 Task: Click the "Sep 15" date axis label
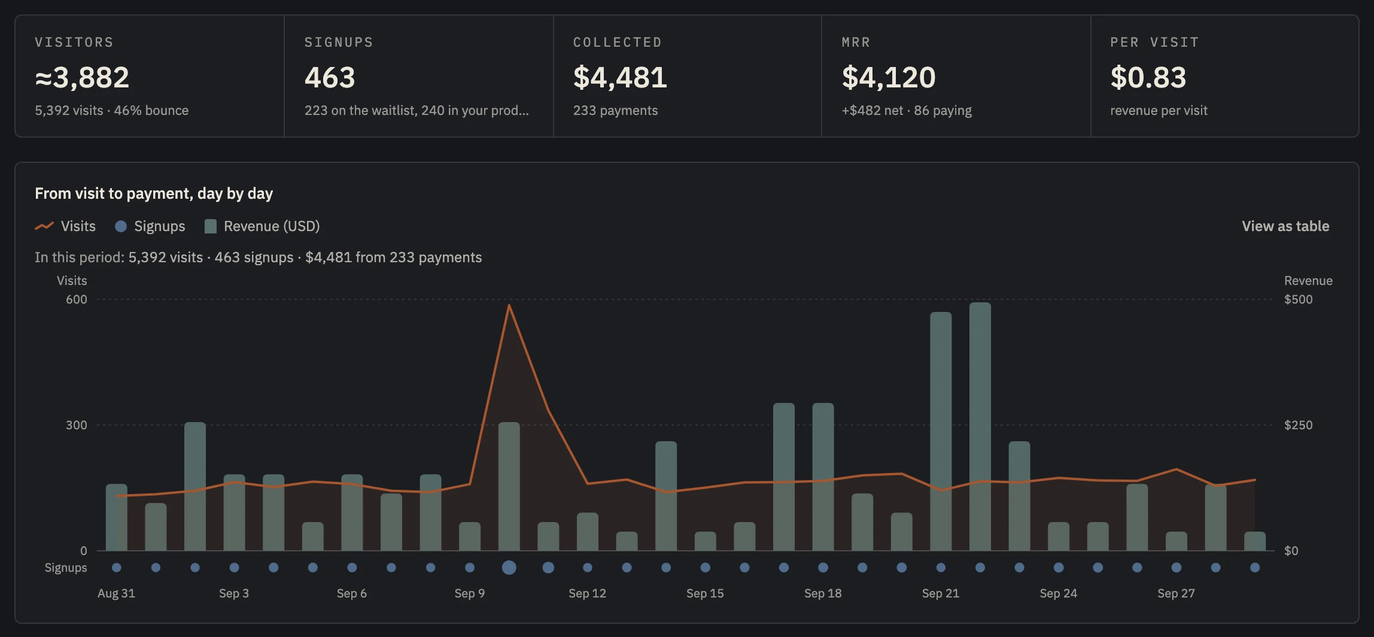pos(705,593)
